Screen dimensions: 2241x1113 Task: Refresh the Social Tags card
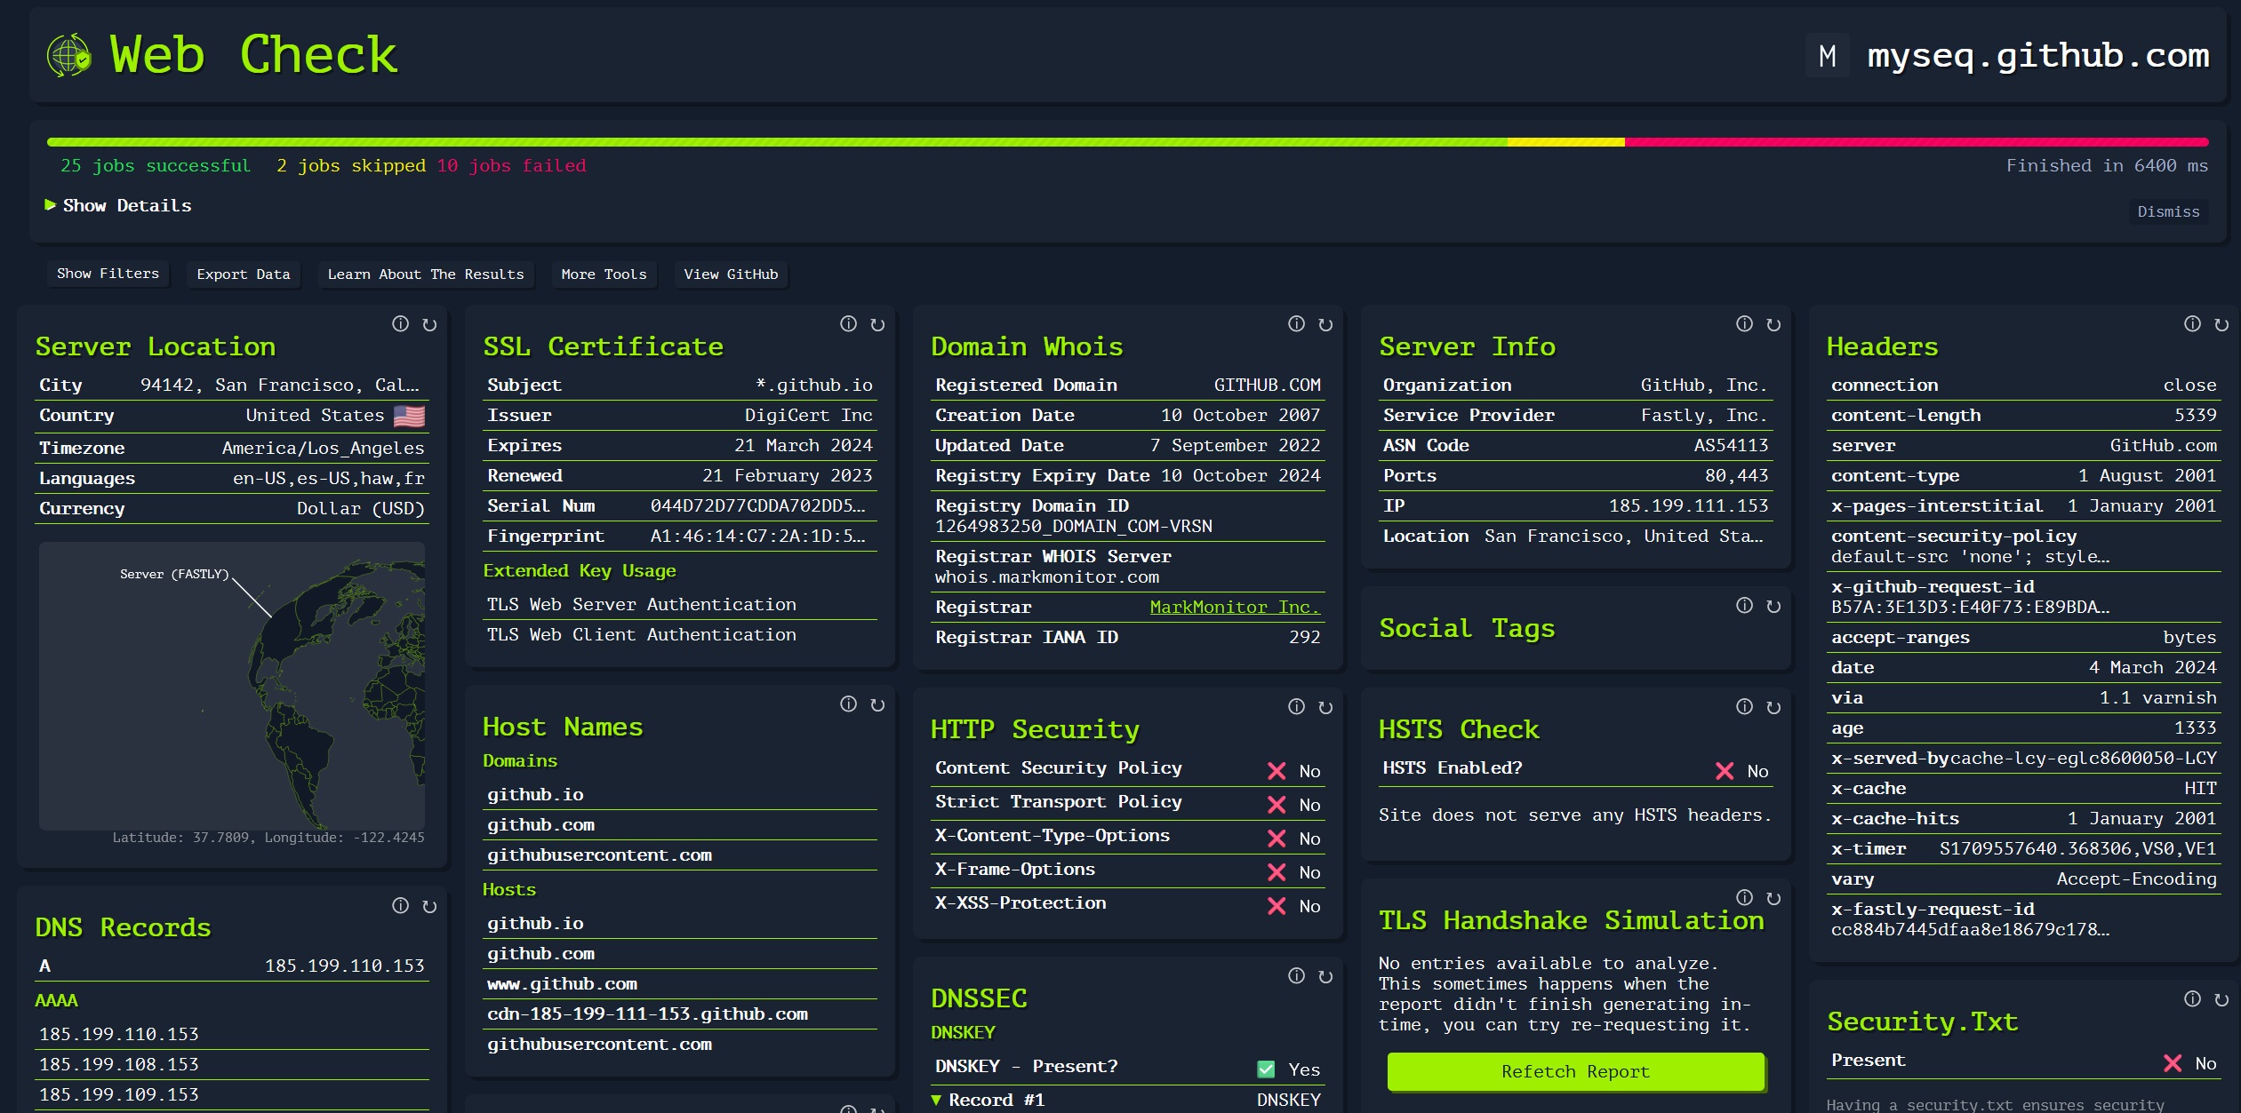(x=1773, y=606)
